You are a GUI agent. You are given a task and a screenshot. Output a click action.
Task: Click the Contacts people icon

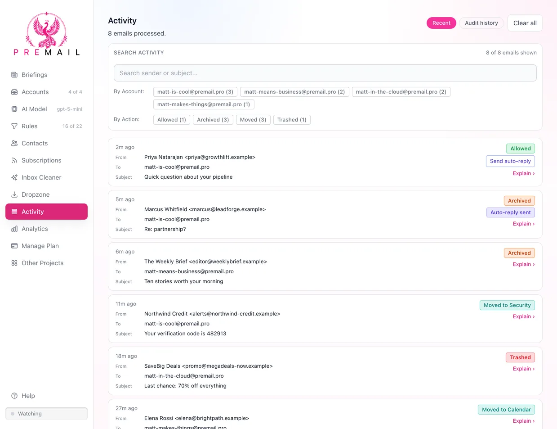pyautogui.click(x=14, y=143)
